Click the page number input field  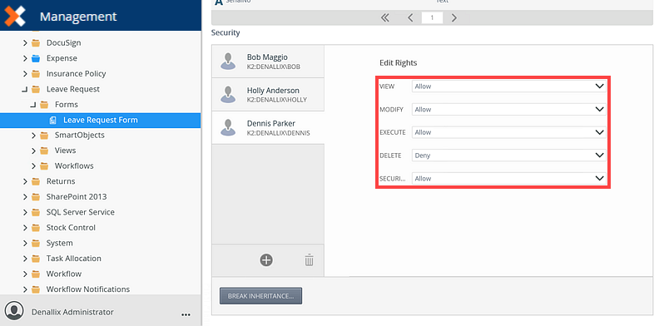coord(432,17)
